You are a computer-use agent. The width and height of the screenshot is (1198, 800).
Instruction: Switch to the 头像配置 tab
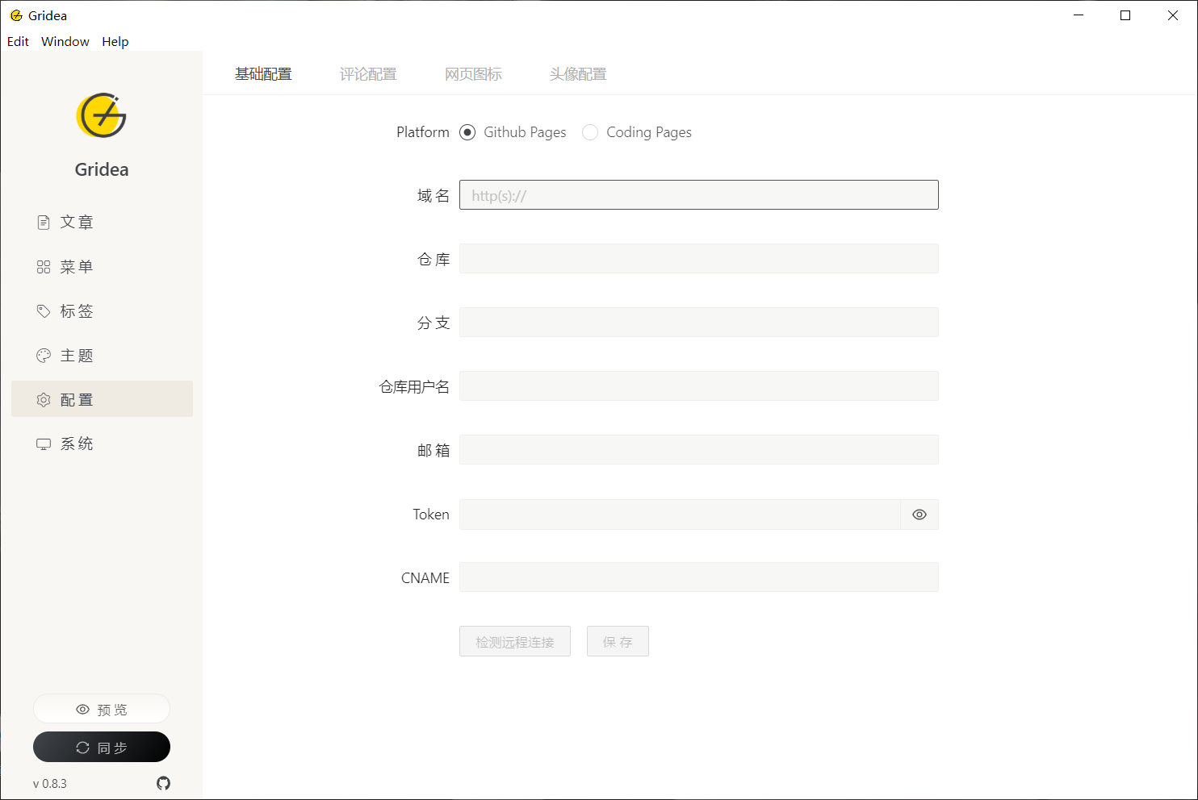coord(577,73)
